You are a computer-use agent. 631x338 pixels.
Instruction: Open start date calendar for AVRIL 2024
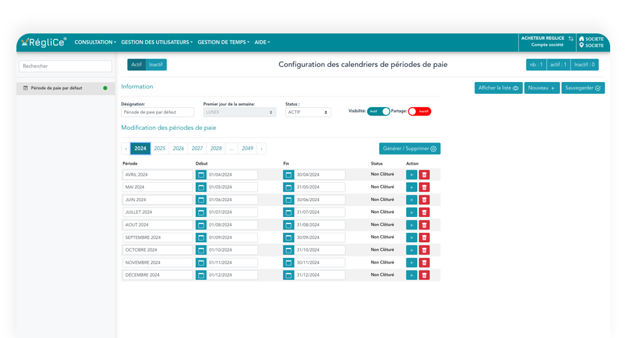[201, 175]
